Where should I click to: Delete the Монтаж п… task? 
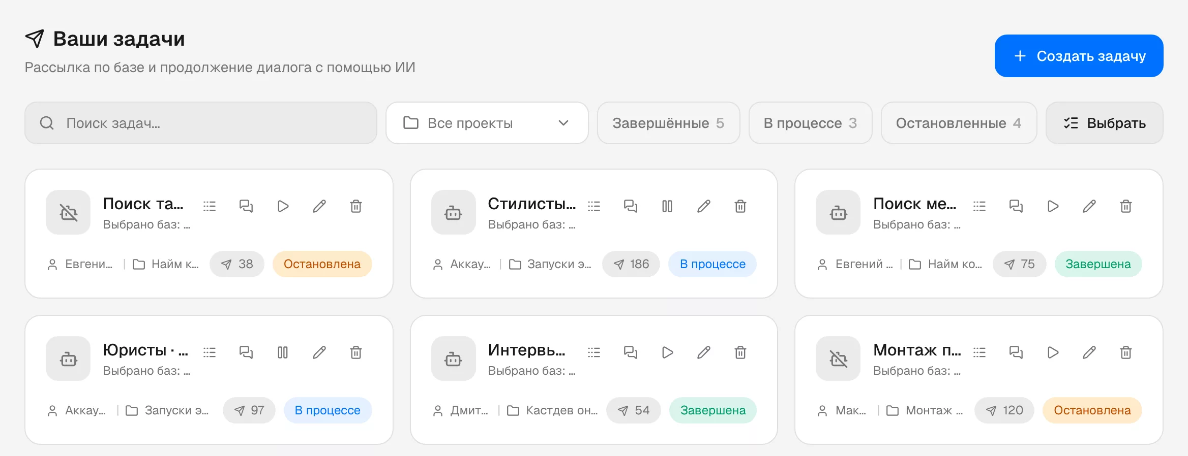pyautogui.click(x=1126, y=352)
